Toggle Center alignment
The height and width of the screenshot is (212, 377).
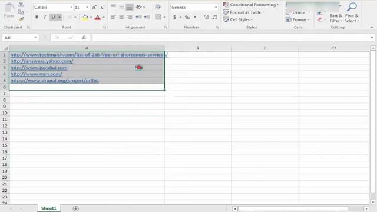(121, 17)
